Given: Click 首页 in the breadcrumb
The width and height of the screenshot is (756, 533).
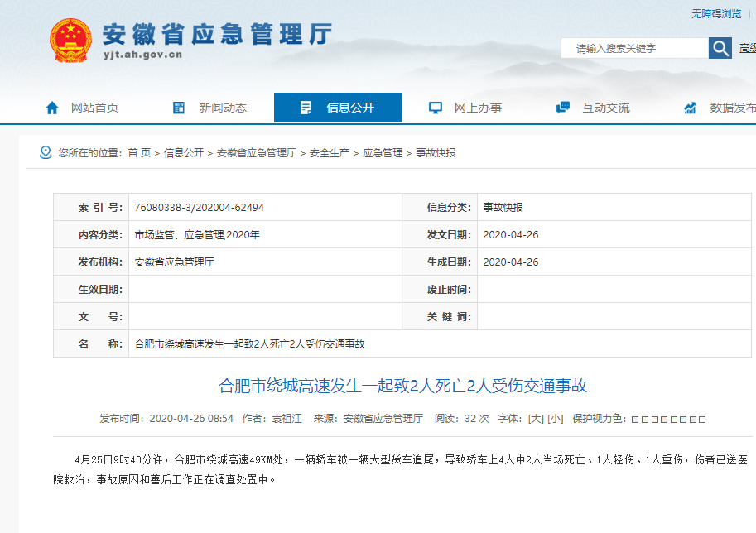Looking at the screenshot, I should tap(139, 153).
